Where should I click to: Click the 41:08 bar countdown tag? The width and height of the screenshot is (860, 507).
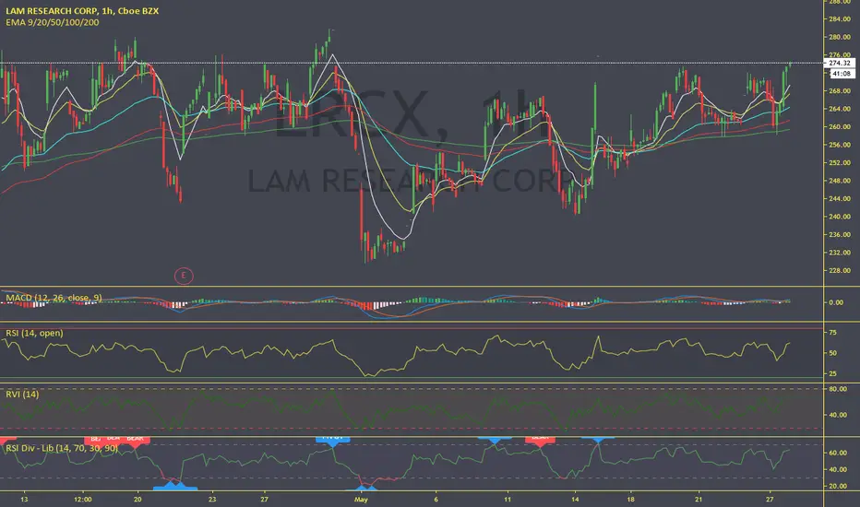click(841, 74)
